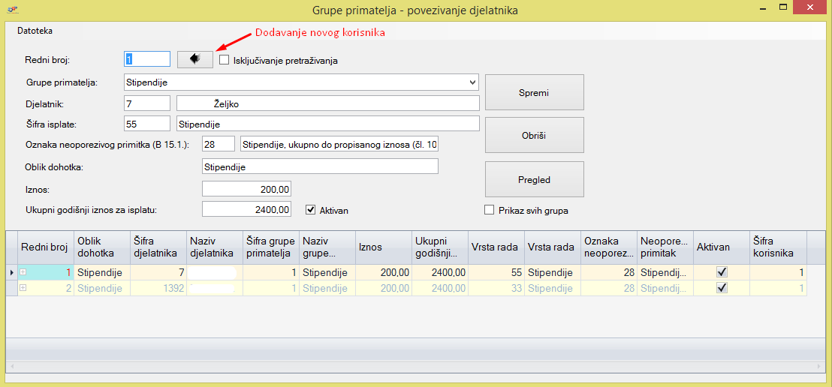832x387 pixels.
Task: Select the row 1 indicator arrow
Action: [x=11, y=273]
